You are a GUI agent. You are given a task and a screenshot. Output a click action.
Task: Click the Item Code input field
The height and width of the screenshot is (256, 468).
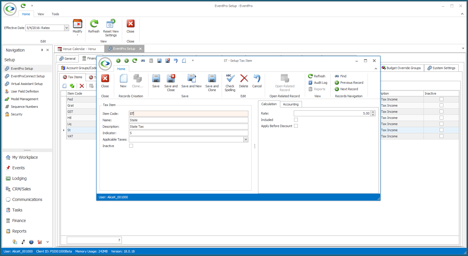(188, 114)
